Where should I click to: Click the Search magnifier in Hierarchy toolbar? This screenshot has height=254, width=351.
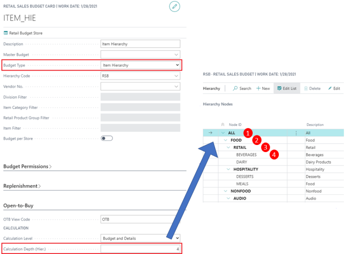click(x=235, y=88)
